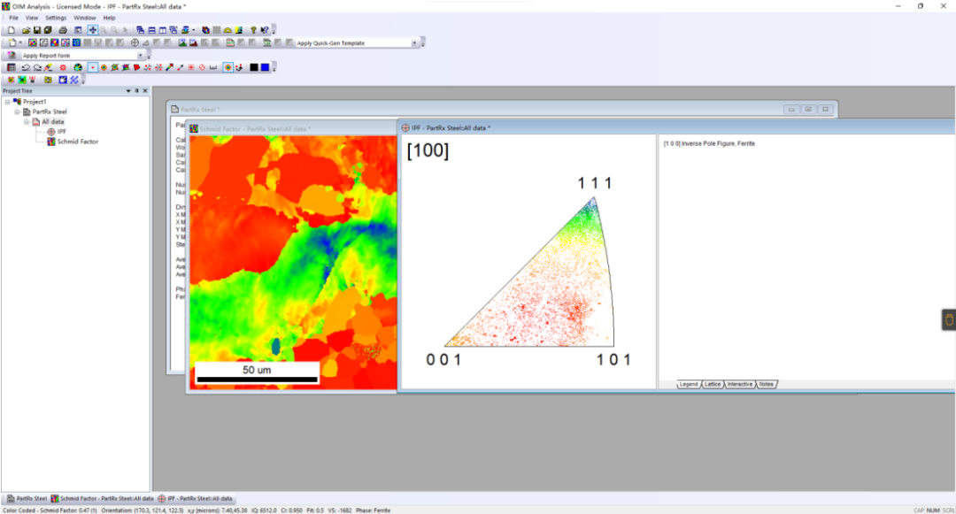
Task: Save the project using the disk icon
Action: pos(38,29)
